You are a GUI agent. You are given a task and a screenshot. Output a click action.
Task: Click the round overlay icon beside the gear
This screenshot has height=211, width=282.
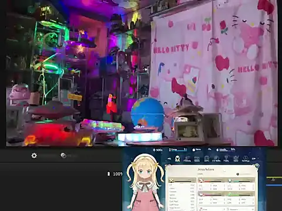pyautogui.click(x=63, y=155)
